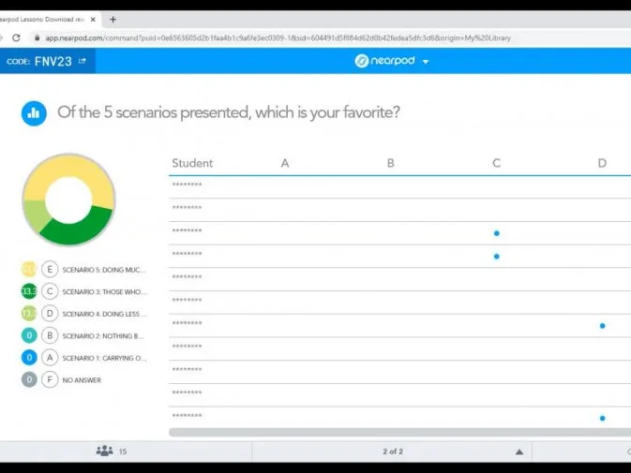Click the lock icon in address bar
The image size is (631, 473).
coord(38,37)
